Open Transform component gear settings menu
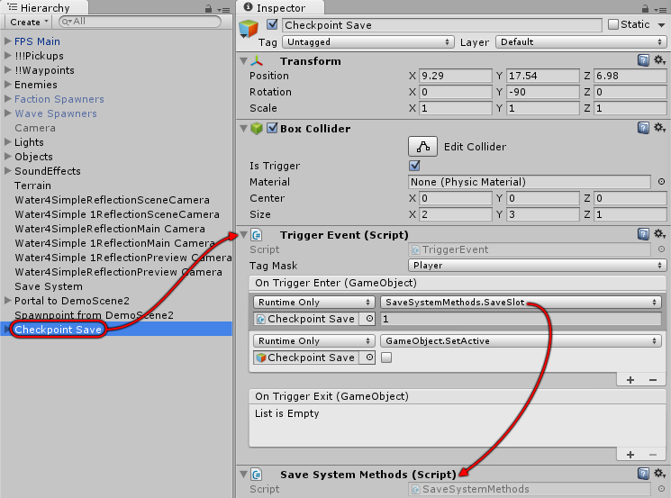Screen dimensions: 671x498 659,60
